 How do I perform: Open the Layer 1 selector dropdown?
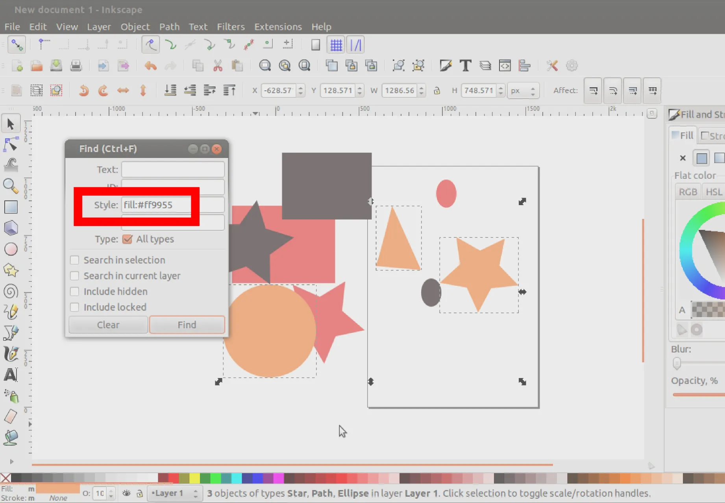[x=175, y=493]
